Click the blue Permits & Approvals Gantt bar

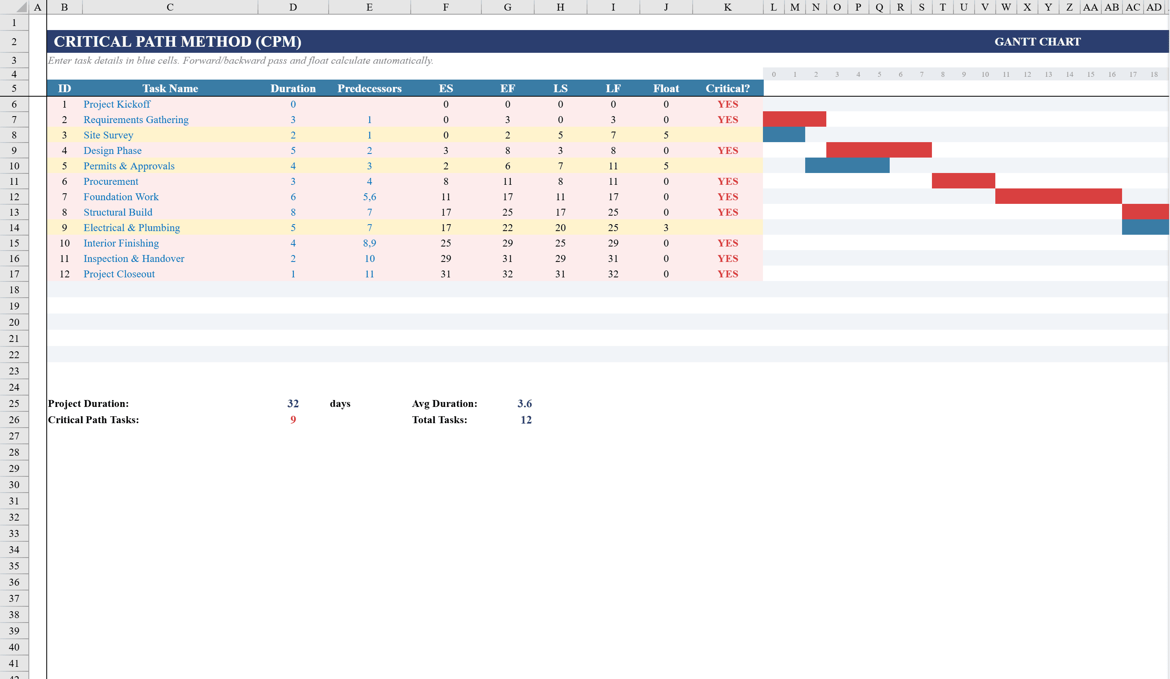(x=847, y=166)
